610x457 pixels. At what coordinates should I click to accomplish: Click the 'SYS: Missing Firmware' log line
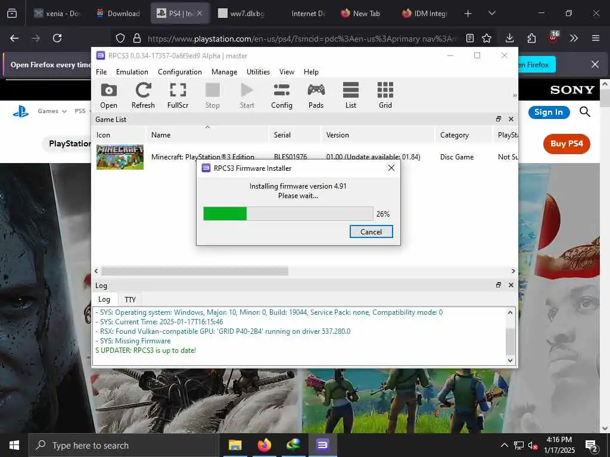point(133,341)
